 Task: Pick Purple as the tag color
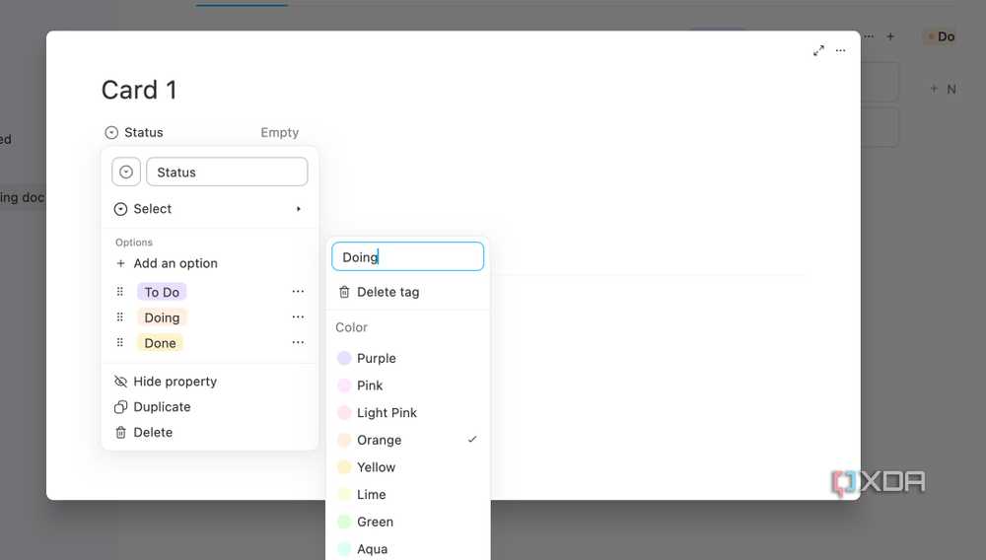[407, 358]
